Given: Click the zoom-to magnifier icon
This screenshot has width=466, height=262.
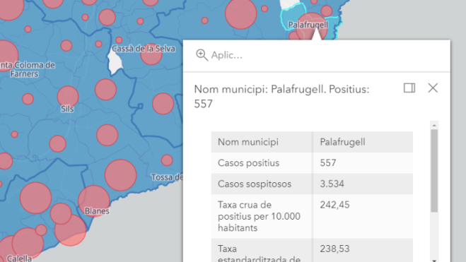Looking at the screenshot, I should pyautogui.click(x=202, y=55).
